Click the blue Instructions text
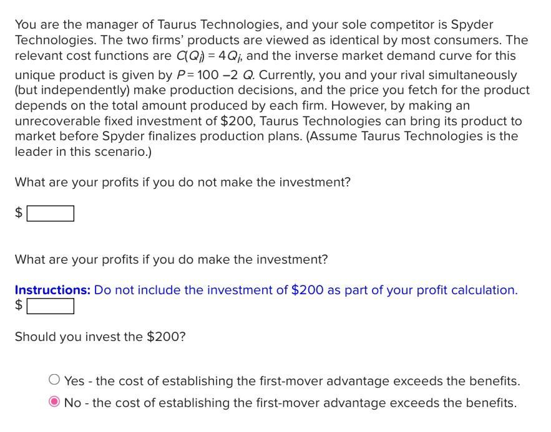The width and height of the screenshot is (551, 432). [50, 290]
